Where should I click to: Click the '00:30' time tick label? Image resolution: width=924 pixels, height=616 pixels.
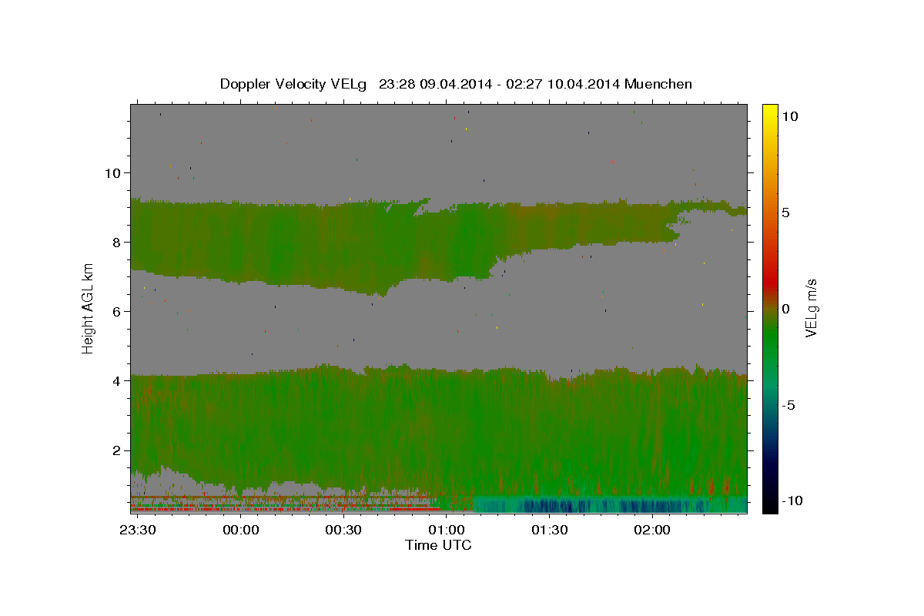(344, 531)
